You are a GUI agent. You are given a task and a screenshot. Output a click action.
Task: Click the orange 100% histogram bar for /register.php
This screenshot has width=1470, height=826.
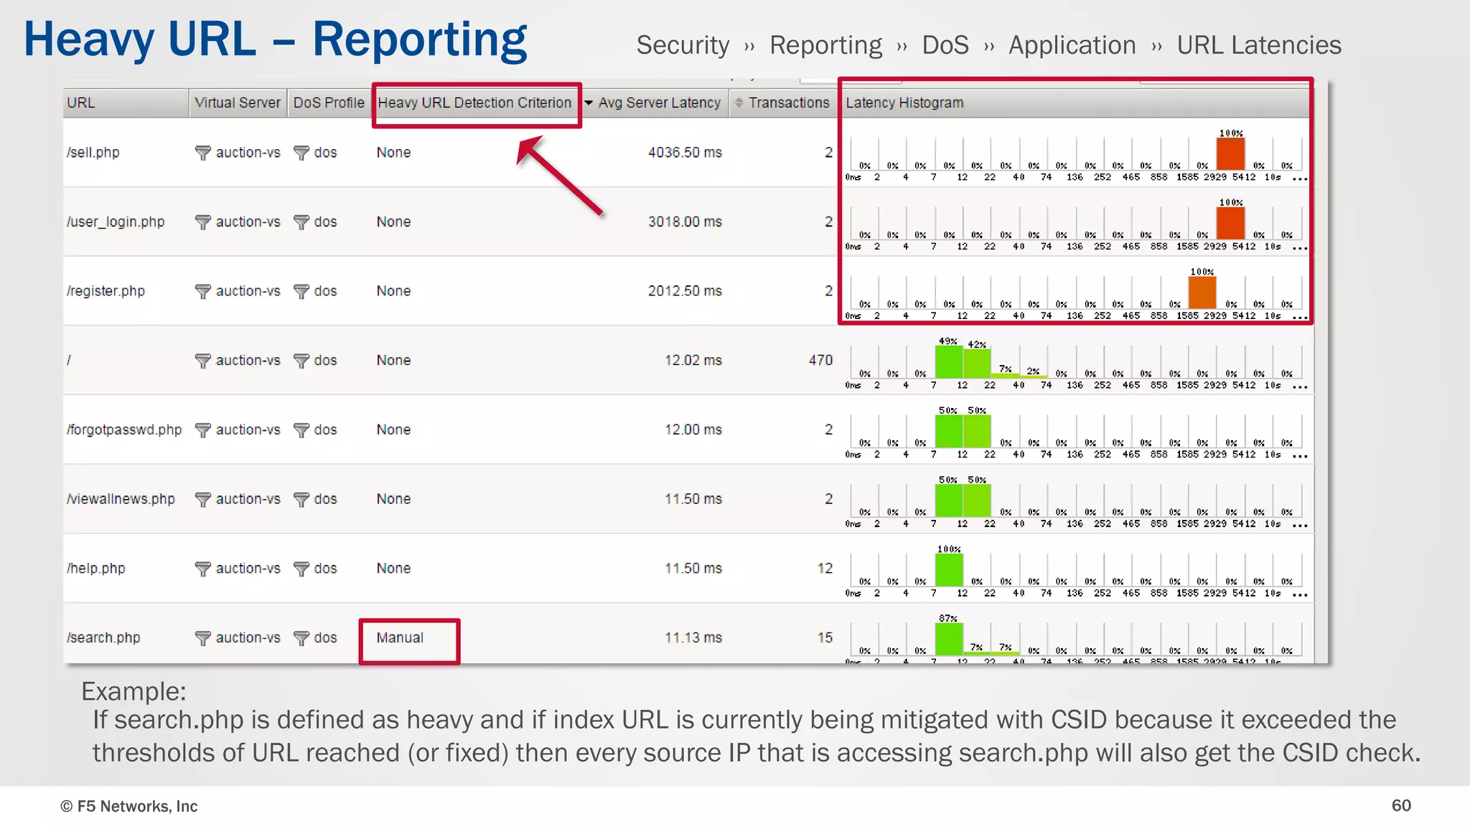tap(1202, 293)
